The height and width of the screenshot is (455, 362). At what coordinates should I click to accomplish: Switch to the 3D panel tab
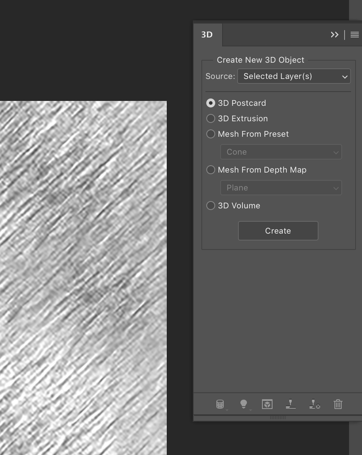pos(207,35)
